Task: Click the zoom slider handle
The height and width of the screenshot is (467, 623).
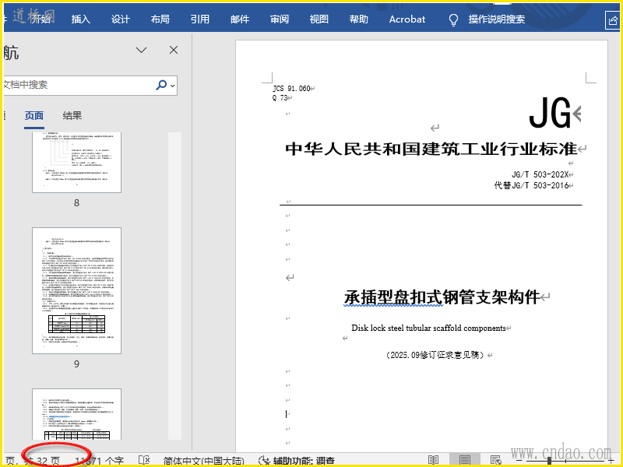Action: [549, 461]
